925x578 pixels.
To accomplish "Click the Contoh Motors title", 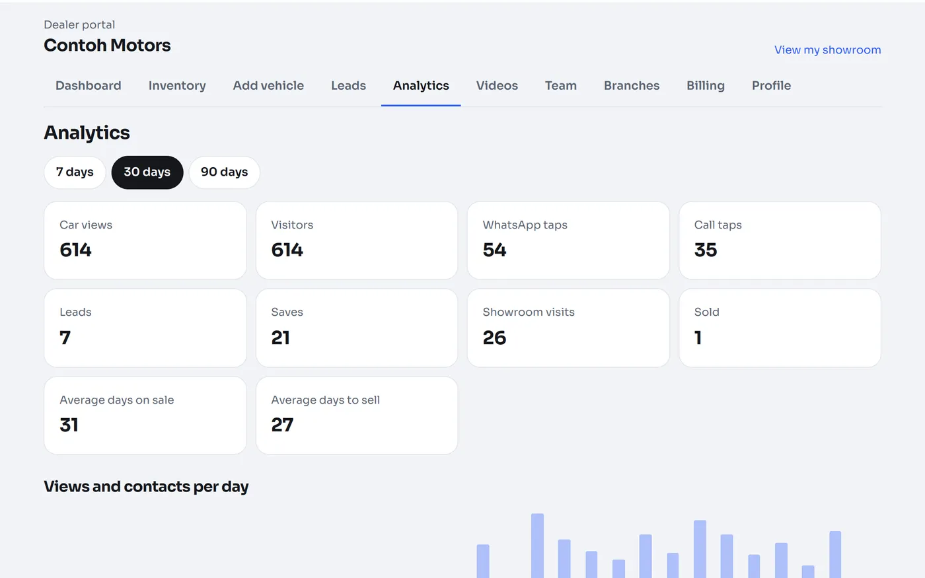I will 107,46.
